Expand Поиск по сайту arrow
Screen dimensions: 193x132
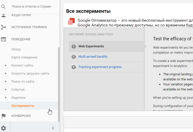[x=6, y=81]
